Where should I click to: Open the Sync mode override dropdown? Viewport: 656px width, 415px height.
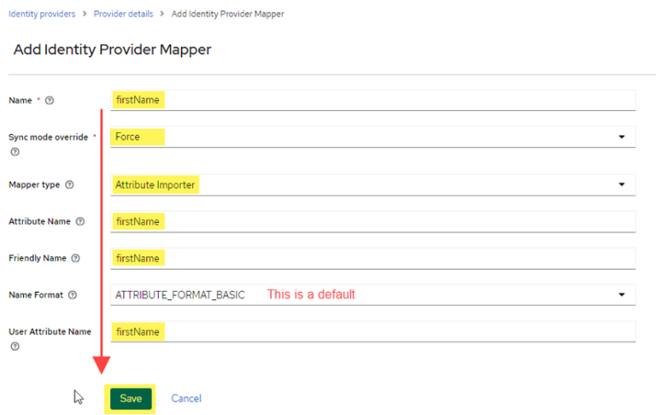pos(373,137)
